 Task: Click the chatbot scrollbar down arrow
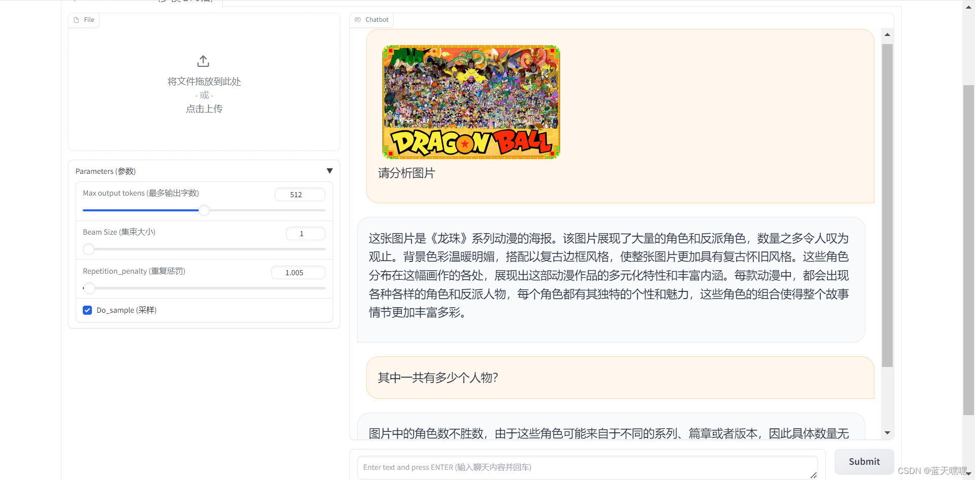coord(887,433)
